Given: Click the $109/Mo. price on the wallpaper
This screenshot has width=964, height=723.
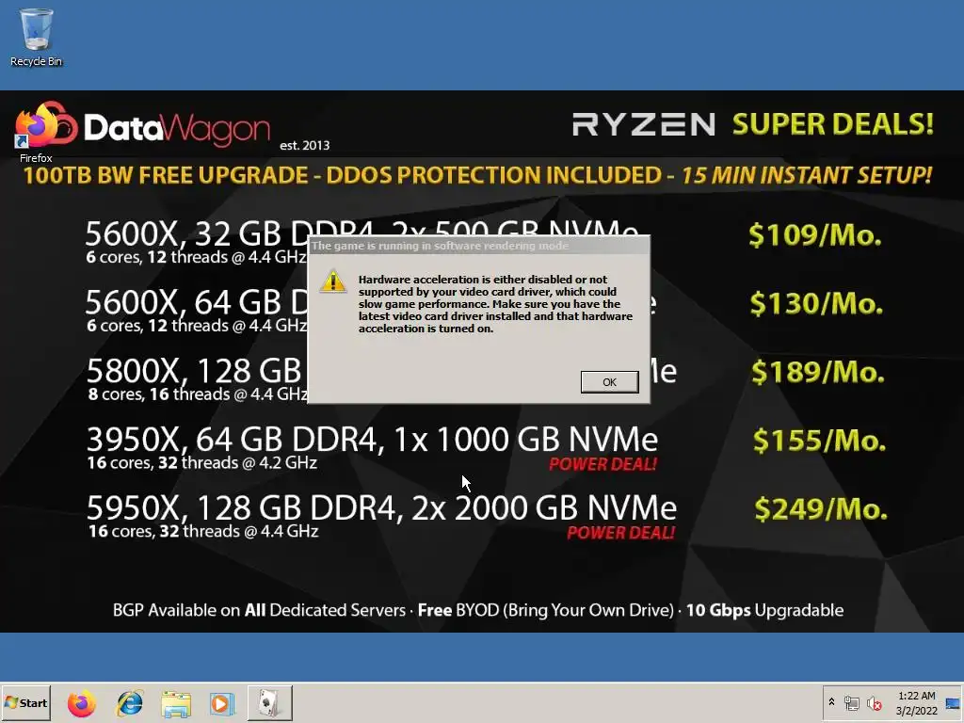Looking at the screenshot, I should [x=815, y=234].
